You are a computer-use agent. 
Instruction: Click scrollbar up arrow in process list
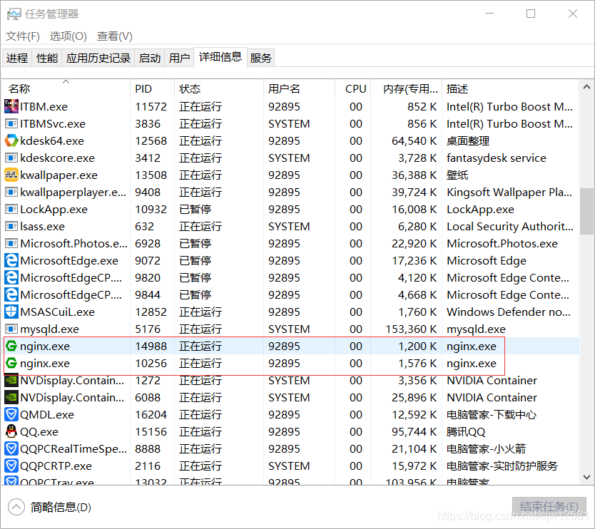(x=586, y=87)
